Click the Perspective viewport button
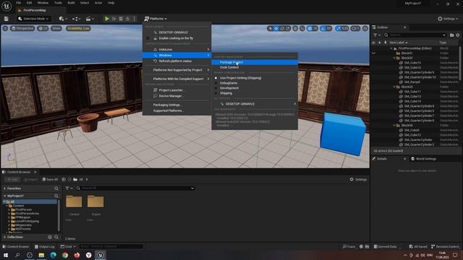This screenshot has width=463, height=260. coord(22,28)
